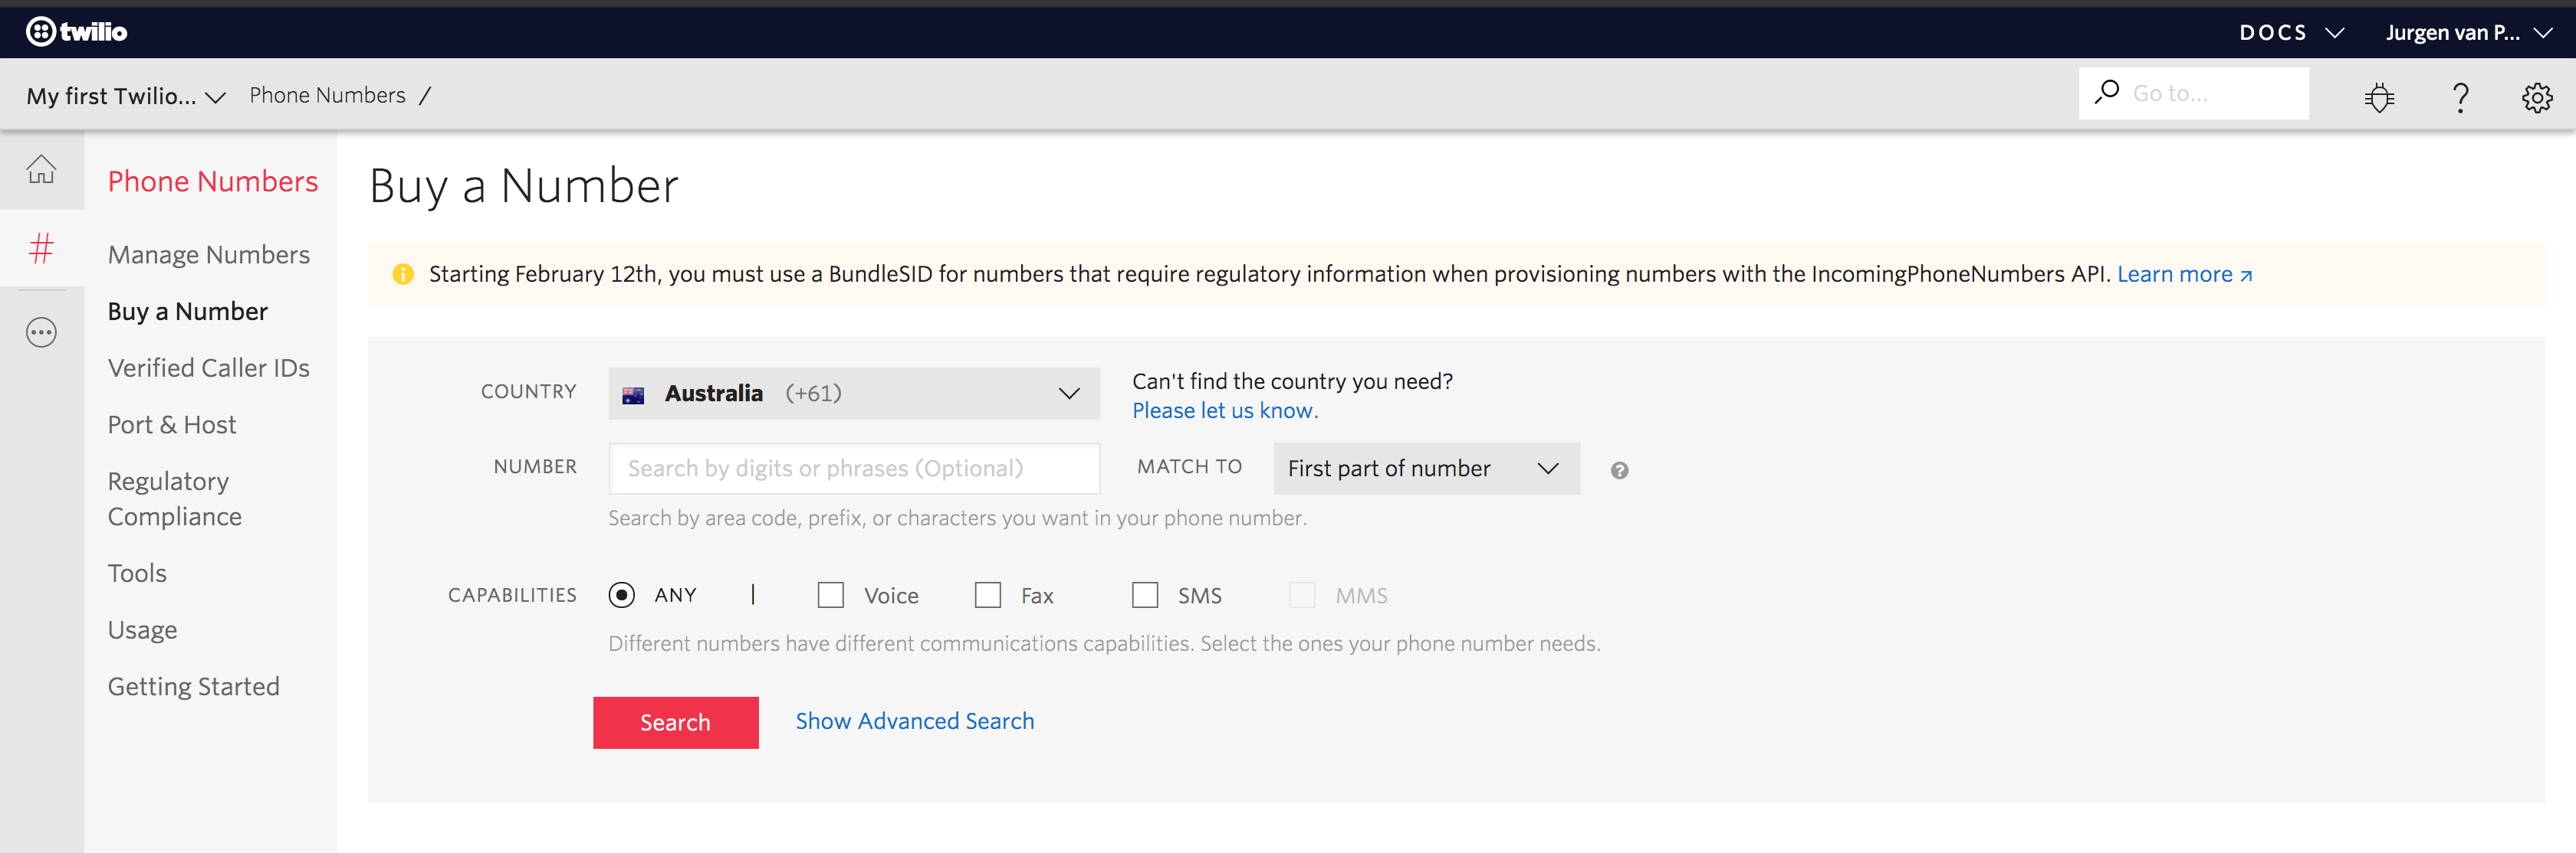Click the CAPABILITIES label

512,595
